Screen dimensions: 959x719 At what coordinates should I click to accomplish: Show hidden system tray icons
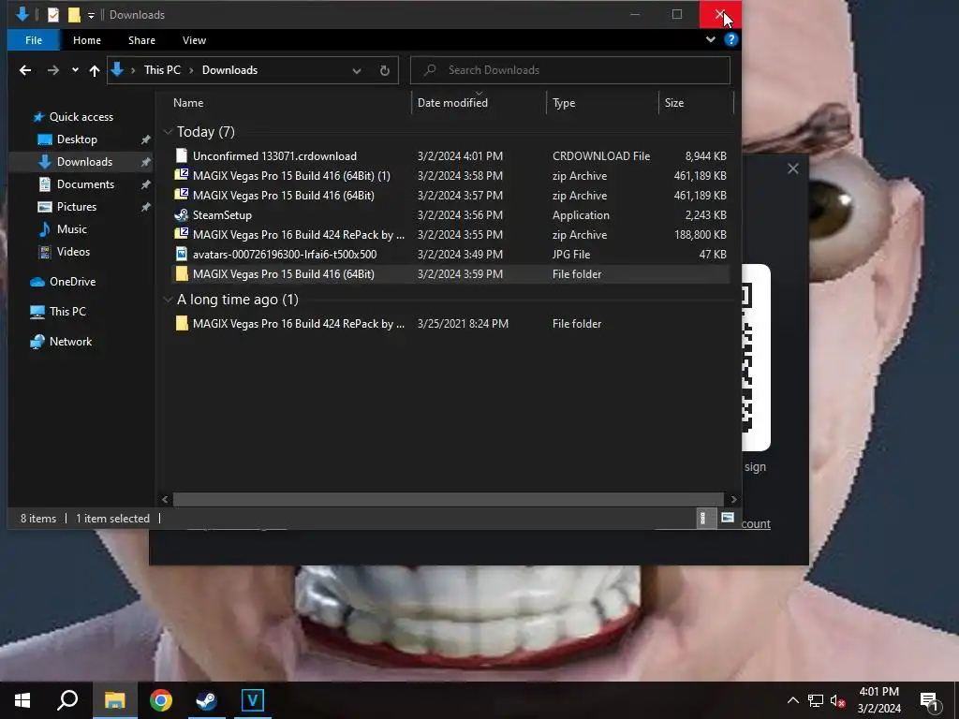coord(792,700)
